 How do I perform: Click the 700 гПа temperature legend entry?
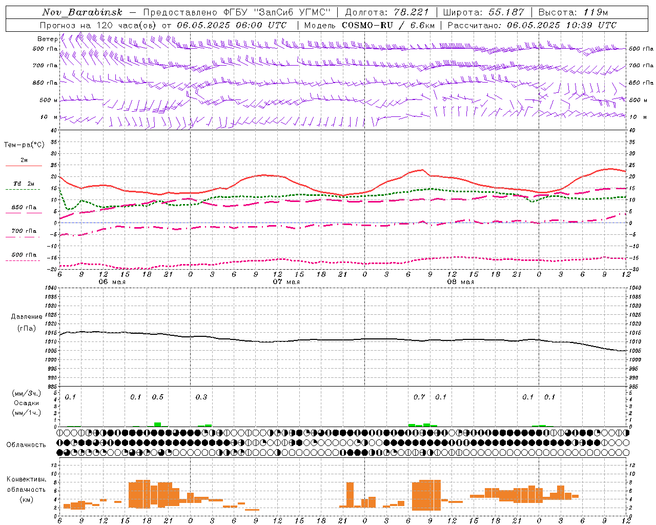24,231
